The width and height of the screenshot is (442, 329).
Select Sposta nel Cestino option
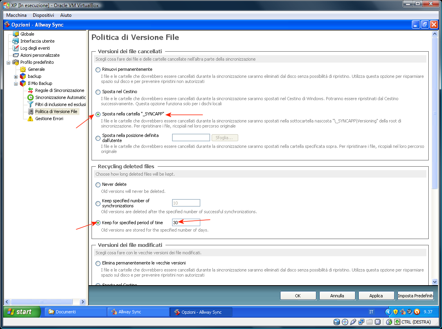point(98,92)
